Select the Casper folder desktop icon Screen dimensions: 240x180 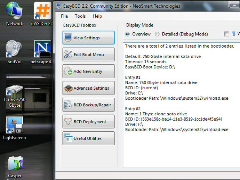pos(16,163)
